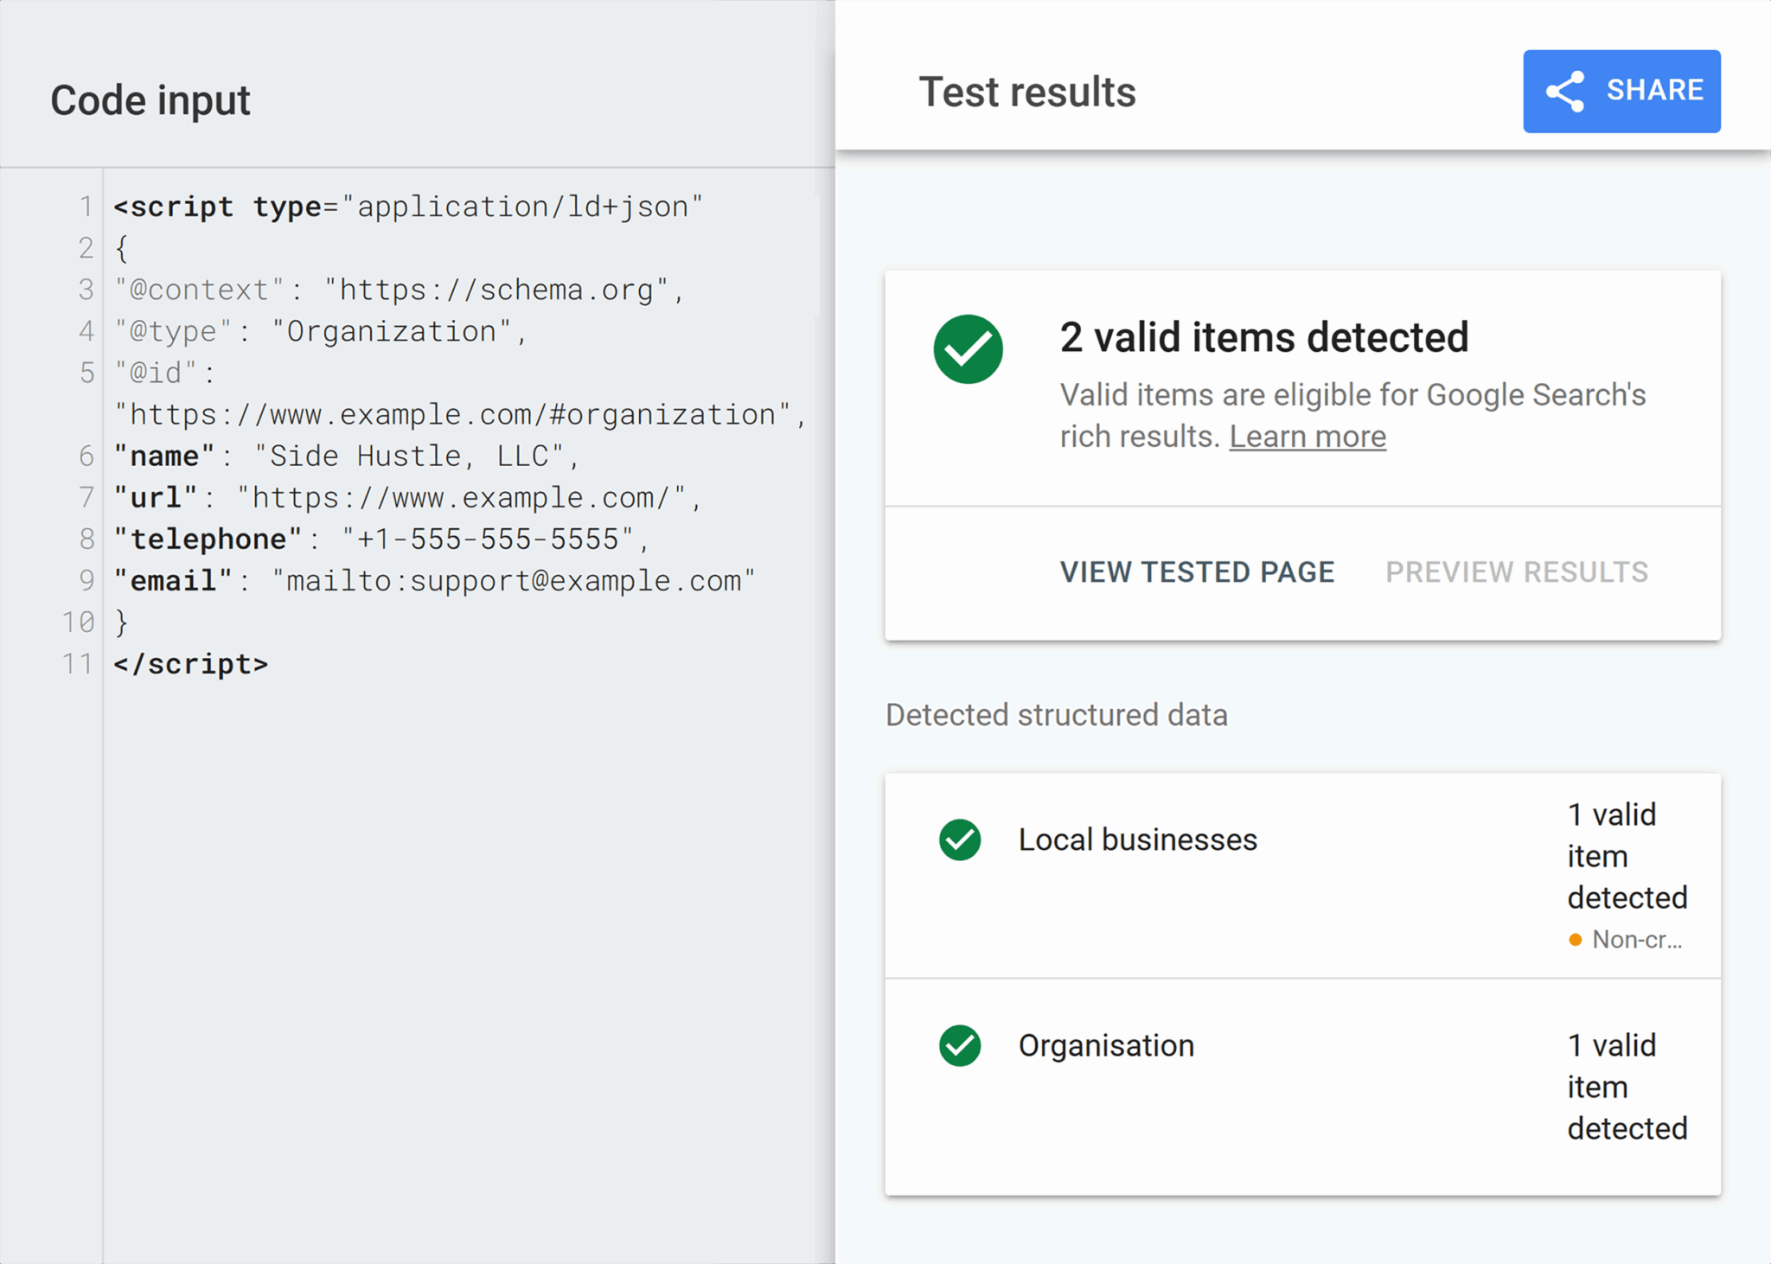The width and height of the screenshot is (1771, 1264).
Task: Click the "email" mailto code line
Action: click(x=435, y=580)
